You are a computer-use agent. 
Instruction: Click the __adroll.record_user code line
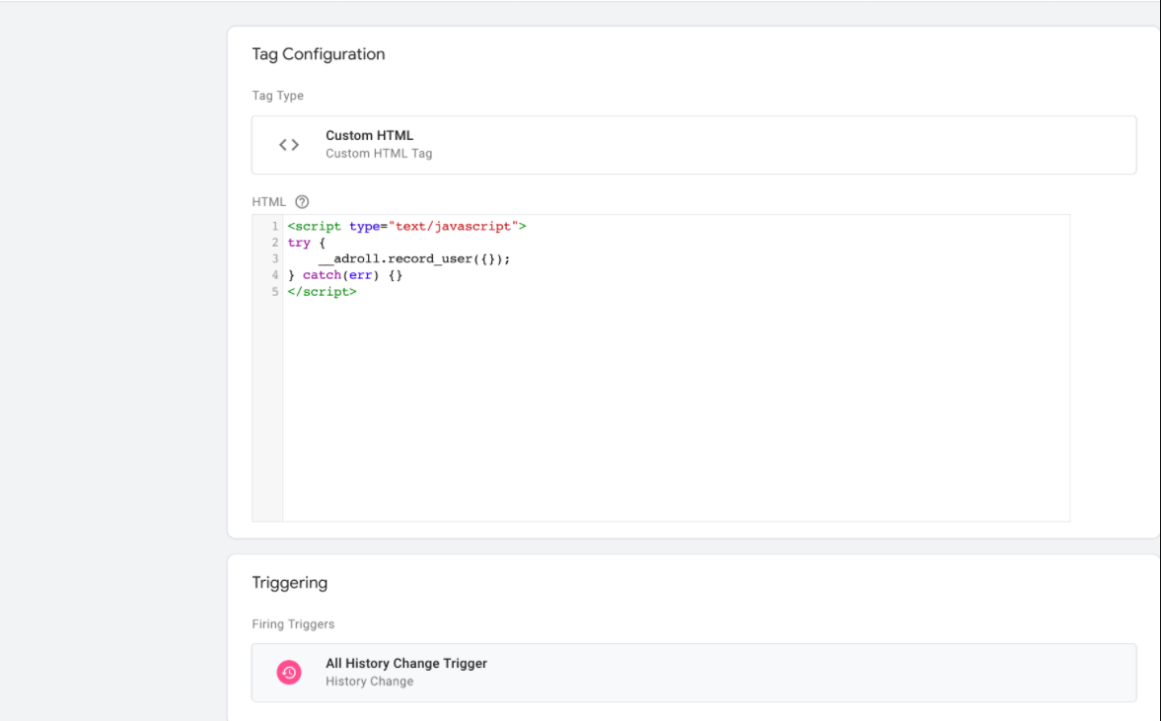(x=414, y=259)
